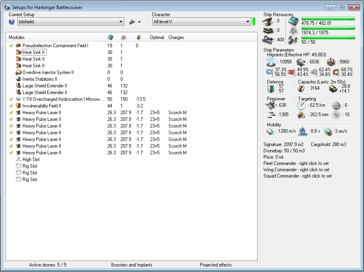Click the turret hardpoints icon in Ship Resources
The width and height of the screenshot is (364, 272).
268,21
